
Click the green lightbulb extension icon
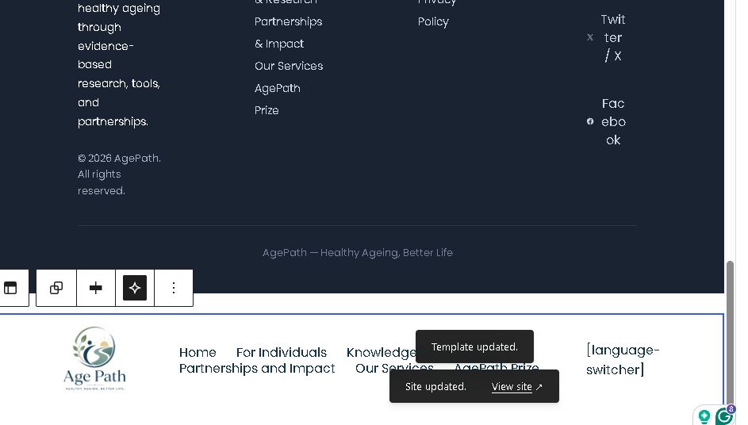click(x=704, y=416)
